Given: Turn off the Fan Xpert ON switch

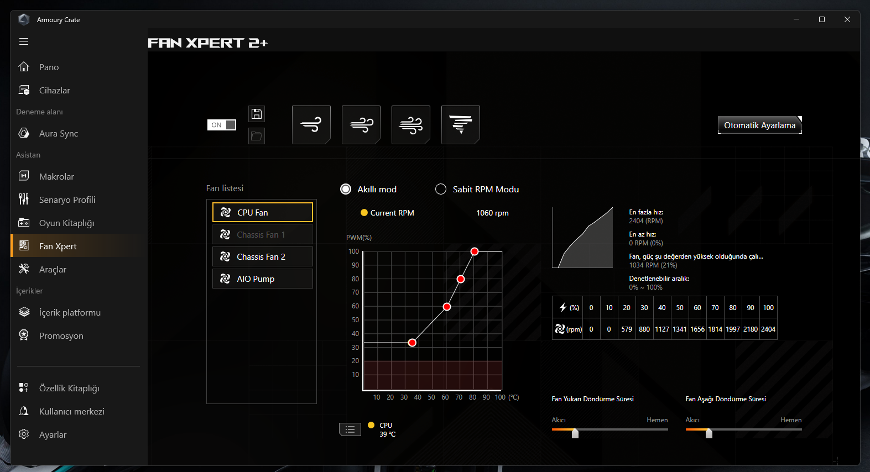Looking at the screenshot, I should click(222, 125).
